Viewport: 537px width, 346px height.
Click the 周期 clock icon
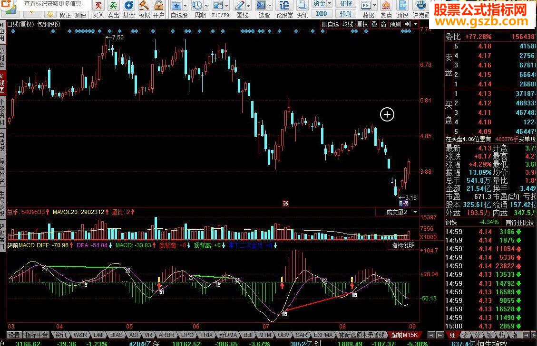click(197, 6)
